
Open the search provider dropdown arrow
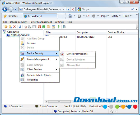click(x=136, y=9)
